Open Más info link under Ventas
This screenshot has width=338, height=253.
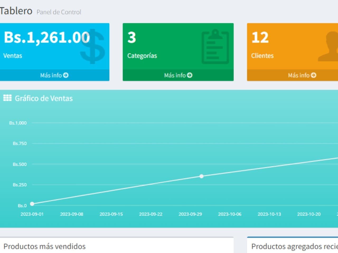(x=54, y=75)
